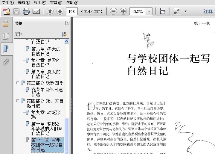The image size is (215, 154).
Task: Click the Create PDF icon in toolbar
Action: (x=7, y=11)
